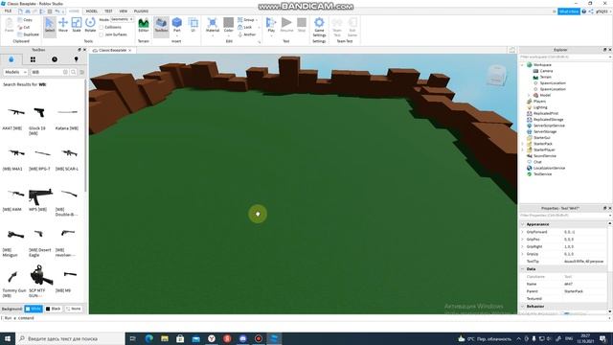Duplicate the selected object
The height and width of the screenshot is (345, 613).
[28, 34]
